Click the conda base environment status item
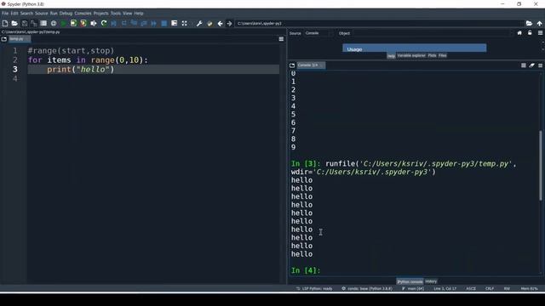The height and width of the screenshot is (306, 545). (367, 288)
